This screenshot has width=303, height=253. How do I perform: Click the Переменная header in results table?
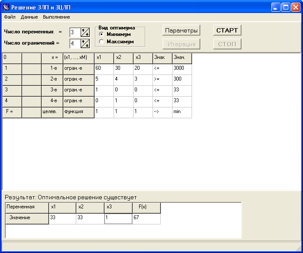pos(27,208)
